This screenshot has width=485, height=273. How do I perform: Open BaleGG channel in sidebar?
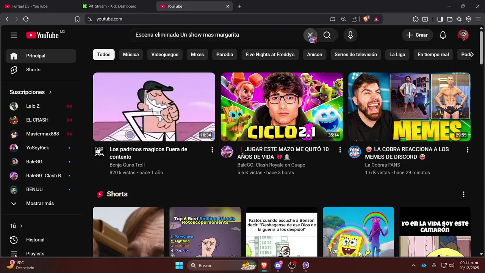coord(41,162)
